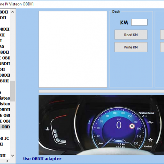Screen dimensions: 164x164
Task: Click the vehicle list vertical scrollbar thumb
Action: coord(13,91)
